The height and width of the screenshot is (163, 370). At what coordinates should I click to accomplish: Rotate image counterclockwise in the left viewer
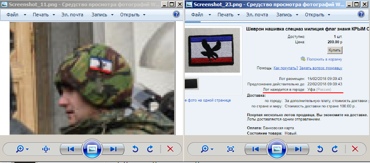coord(135,149)
